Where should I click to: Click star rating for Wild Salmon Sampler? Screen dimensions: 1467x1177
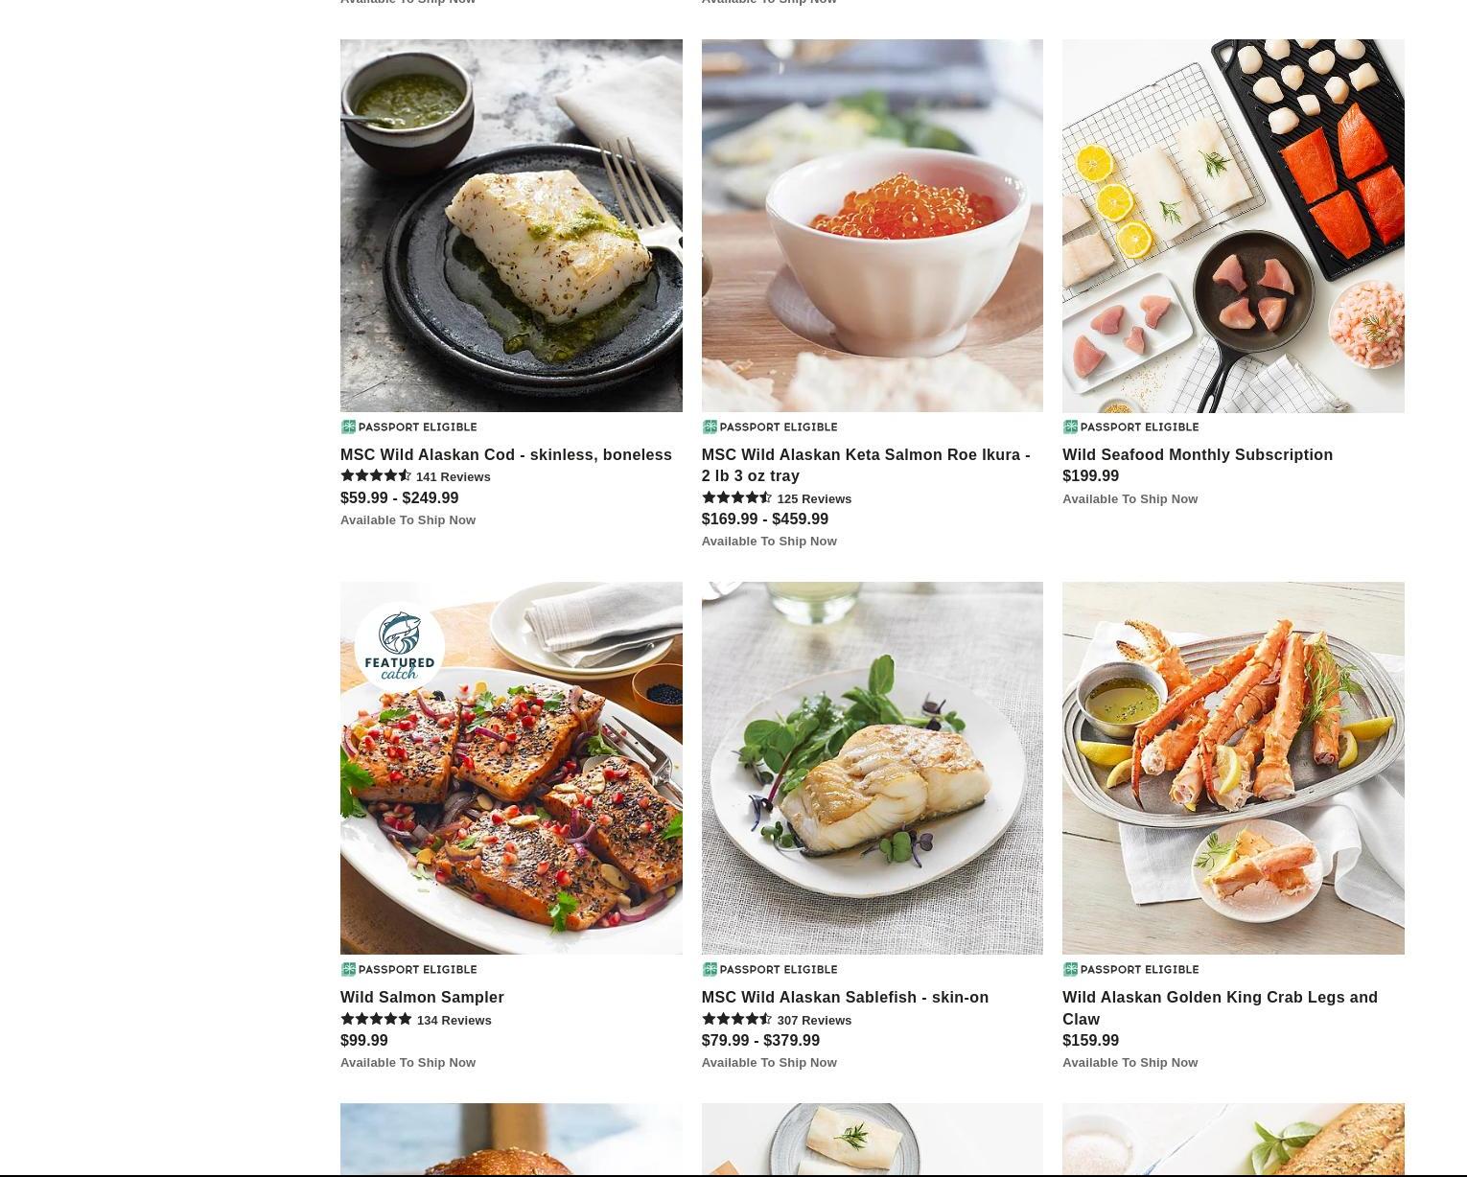pos(376,1020)
